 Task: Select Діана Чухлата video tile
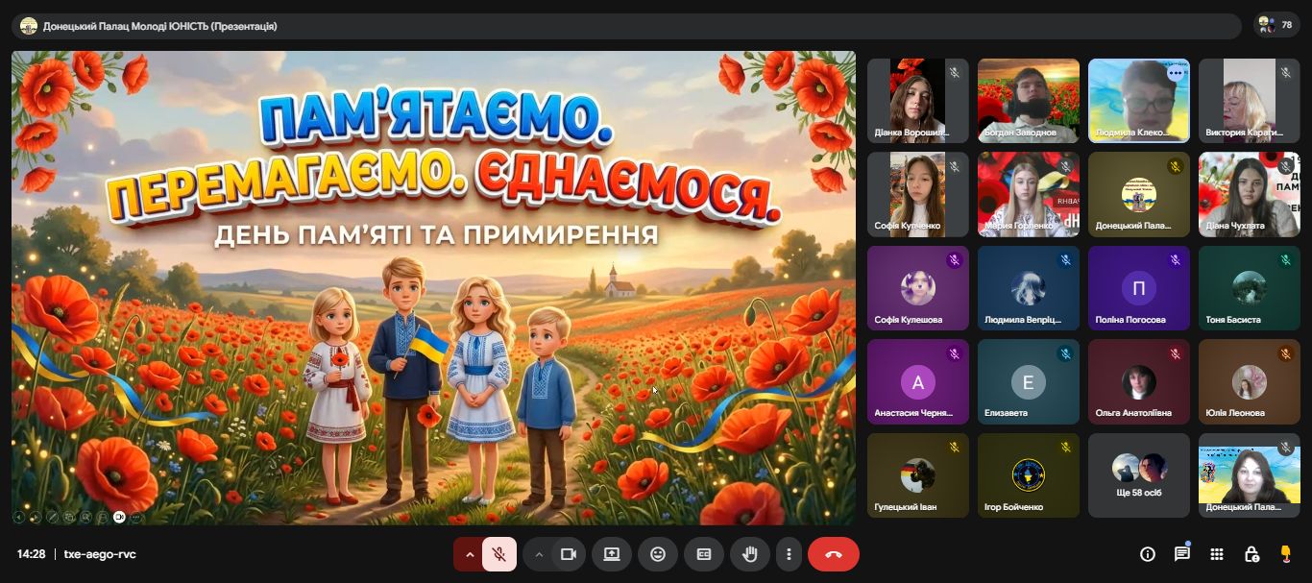[1249, 195]
